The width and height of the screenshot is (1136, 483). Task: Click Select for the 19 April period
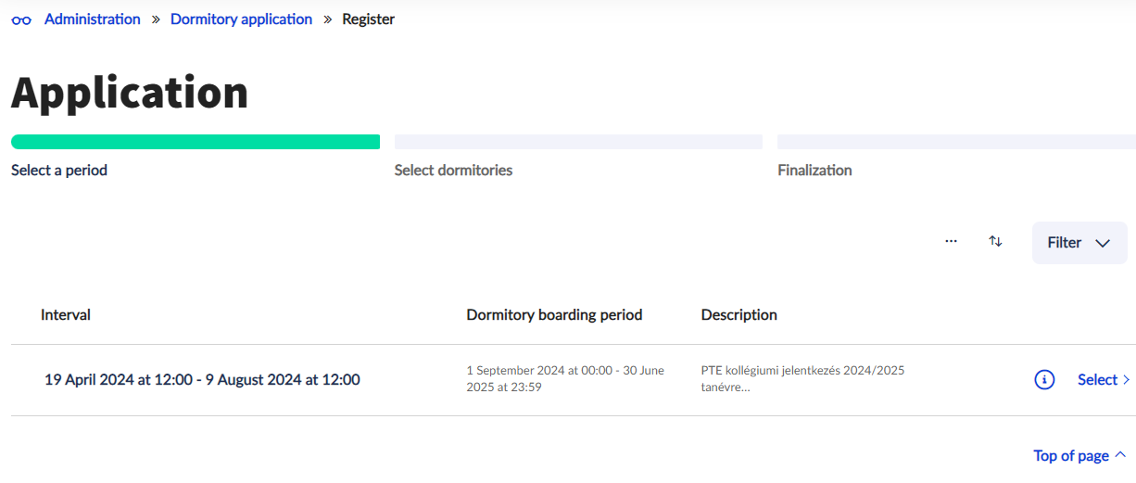[1103, 380]
